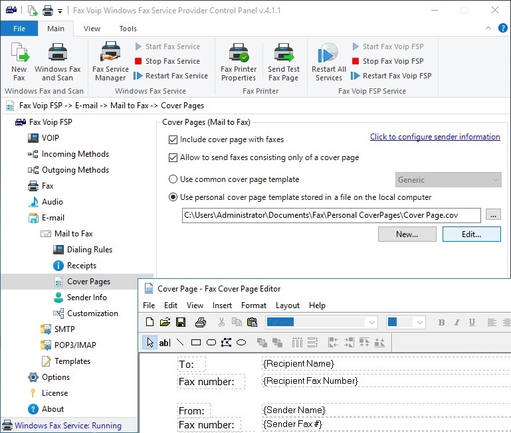The height and width of the screenshot is (433, 511).
Task: Print cover page from editor toolbar
Action: pos(201,322)
